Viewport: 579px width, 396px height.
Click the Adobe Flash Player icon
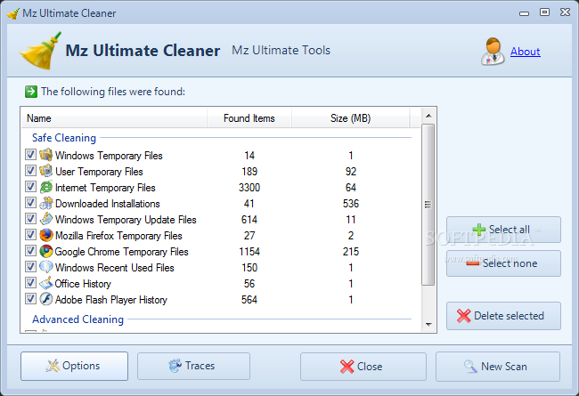[45, 299]
